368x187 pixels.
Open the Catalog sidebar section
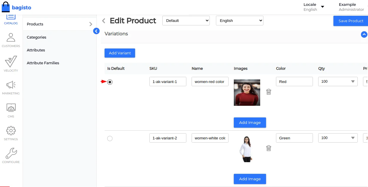(x=11, y=19)
